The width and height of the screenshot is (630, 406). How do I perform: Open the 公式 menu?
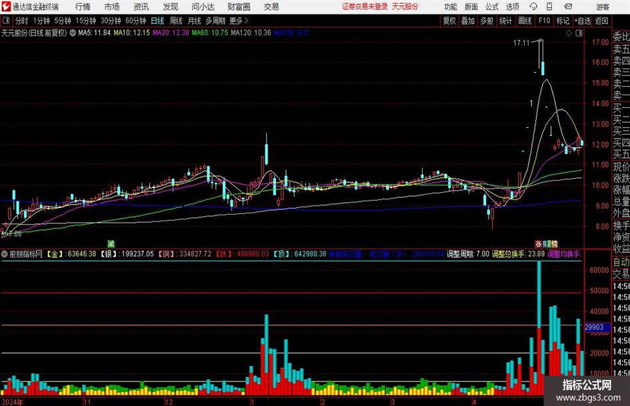[492, 7]
